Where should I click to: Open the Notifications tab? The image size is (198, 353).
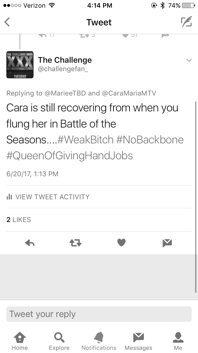point(99,341)
